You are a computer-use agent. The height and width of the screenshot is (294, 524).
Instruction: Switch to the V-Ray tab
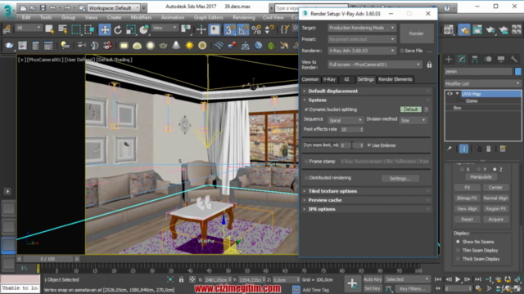click(x=329, y=79)
